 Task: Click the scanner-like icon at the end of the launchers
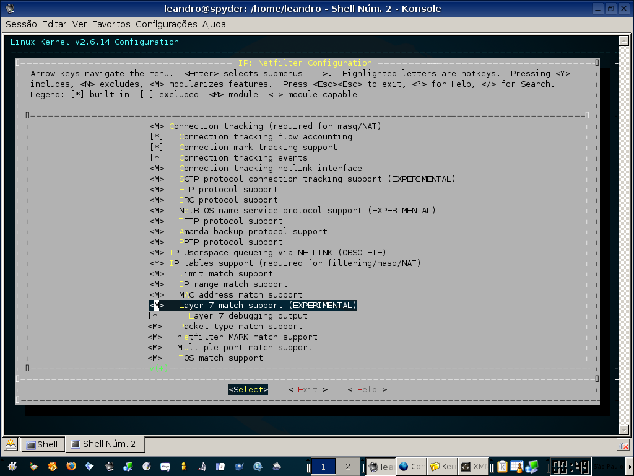pos(277,467)
